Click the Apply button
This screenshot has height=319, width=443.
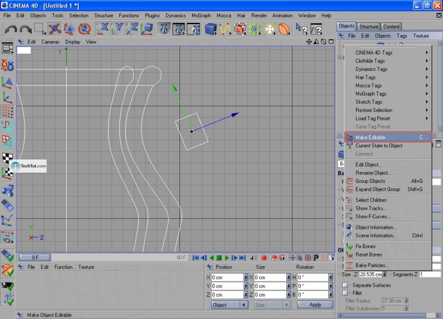click(x=315, y=305)
